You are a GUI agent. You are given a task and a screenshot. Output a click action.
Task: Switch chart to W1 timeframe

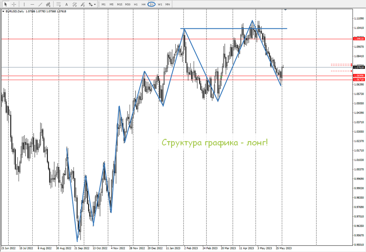pos(160,4)
